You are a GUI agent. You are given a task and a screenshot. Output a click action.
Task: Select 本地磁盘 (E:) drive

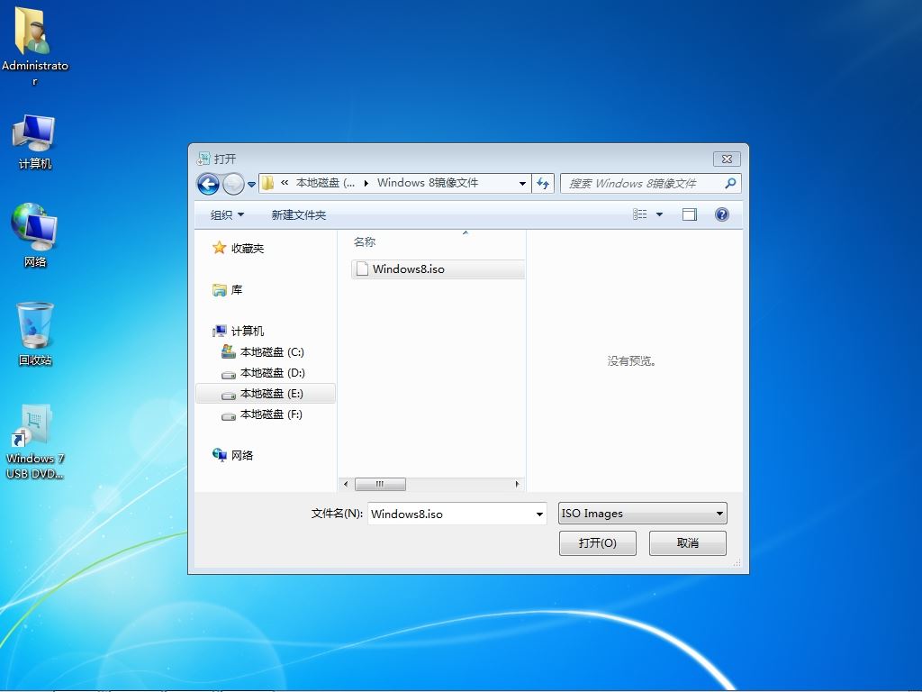coord(266,394)
